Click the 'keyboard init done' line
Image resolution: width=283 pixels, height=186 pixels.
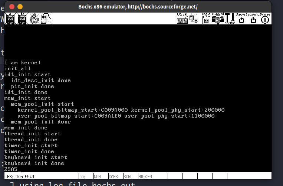click(34, 163)
